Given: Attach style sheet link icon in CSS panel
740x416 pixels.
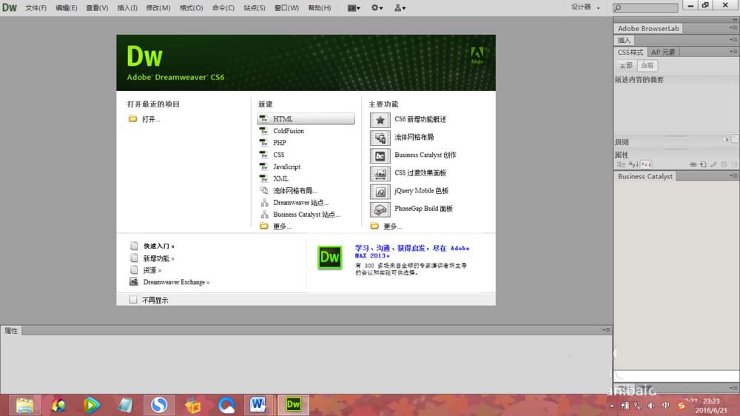Looking at the screenshot, I should pos(693,164).
